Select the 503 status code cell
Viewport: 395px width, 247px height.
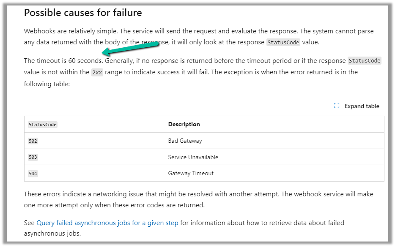33,157
